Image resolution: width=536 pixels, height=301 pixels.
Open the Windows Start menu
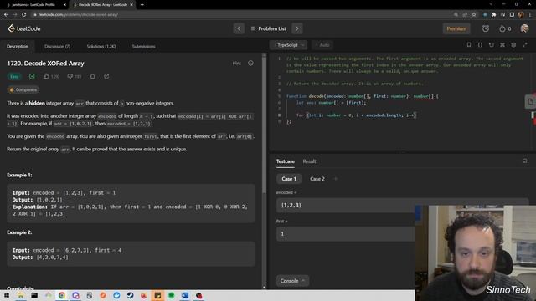[x=7, y=295]
